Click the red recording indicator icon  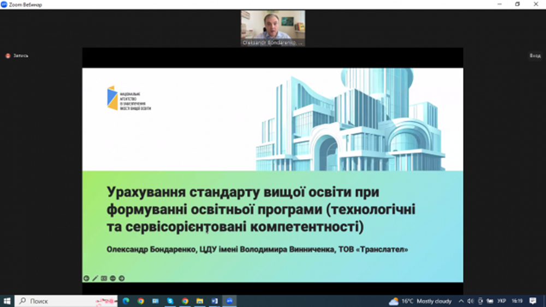point(8,56)
